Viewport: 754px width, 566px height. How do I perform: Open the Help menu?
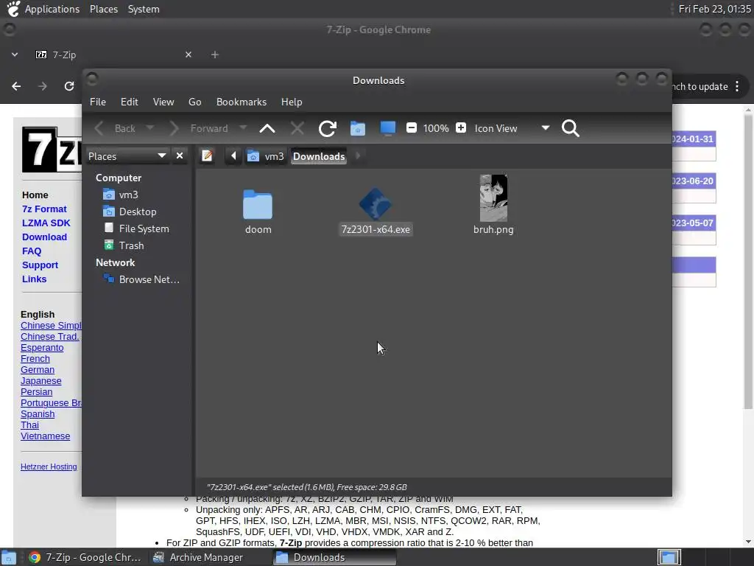(292, 102)
